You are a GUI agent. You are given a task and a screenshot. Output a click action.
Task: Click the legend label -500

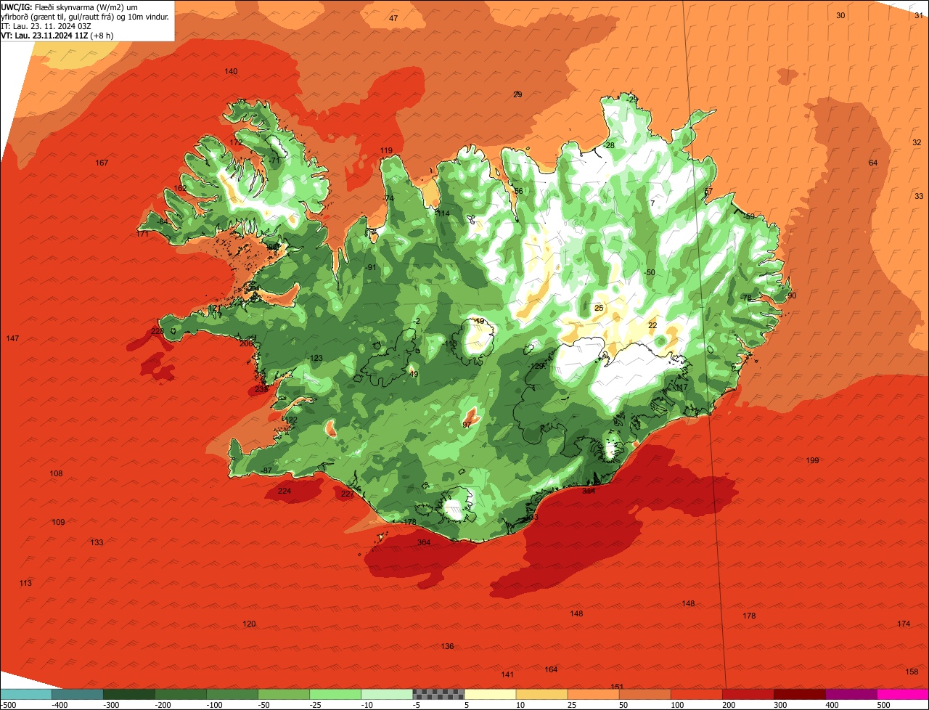click(7, 704)
